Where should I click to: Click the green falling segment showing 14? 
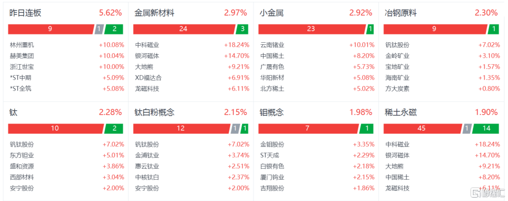click(x=485, y=128)
